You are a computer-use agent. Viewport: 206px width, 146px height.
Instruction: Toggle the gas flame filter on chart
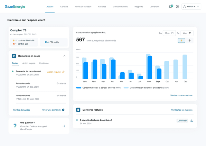tap(189, 40)
